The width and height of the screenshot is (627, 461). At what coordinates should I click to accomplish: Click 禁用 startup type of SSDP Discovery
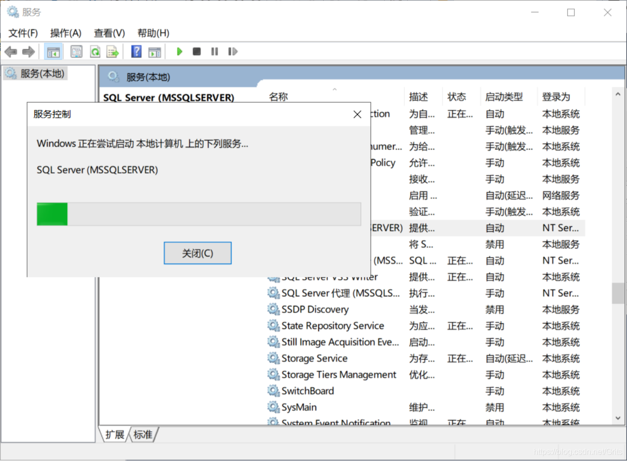click(495, 309)
